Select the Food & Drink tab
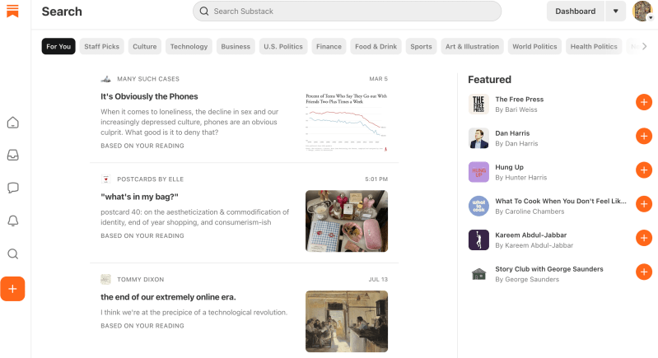The width and height of the screenshot is (658, 358). point(376,47)
